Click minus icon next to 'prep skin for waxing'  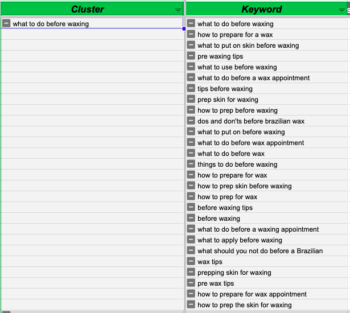pos(191,99)
